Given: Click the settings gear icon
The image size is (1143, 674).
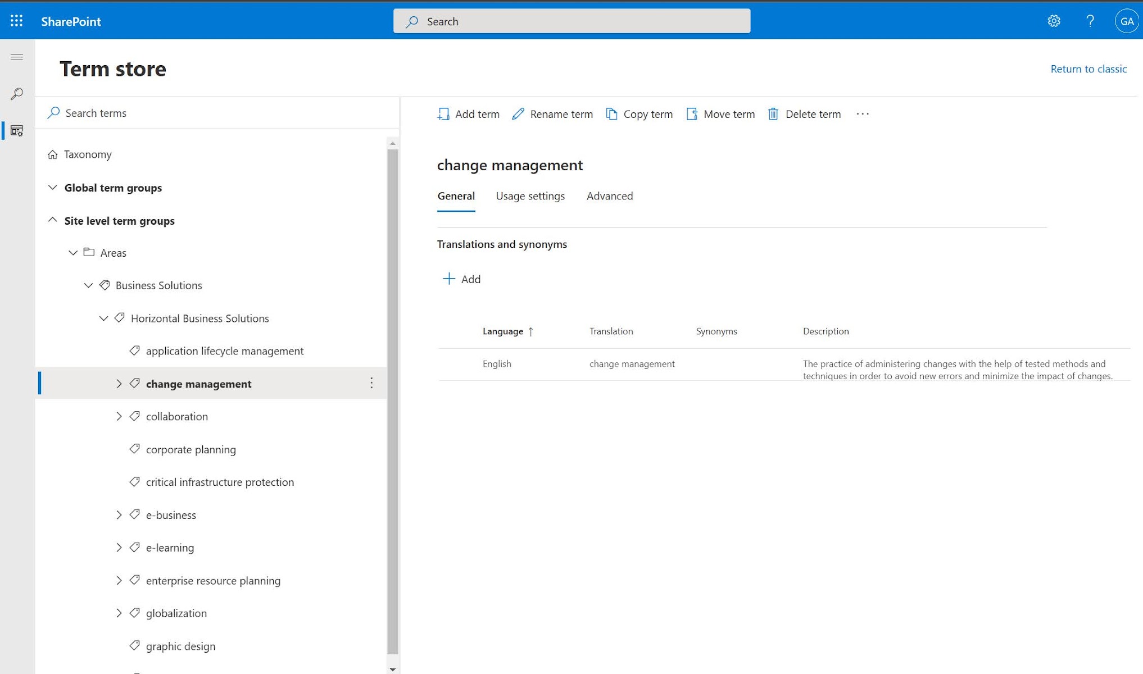Looking at the screenshot, I should (1054, 21).
